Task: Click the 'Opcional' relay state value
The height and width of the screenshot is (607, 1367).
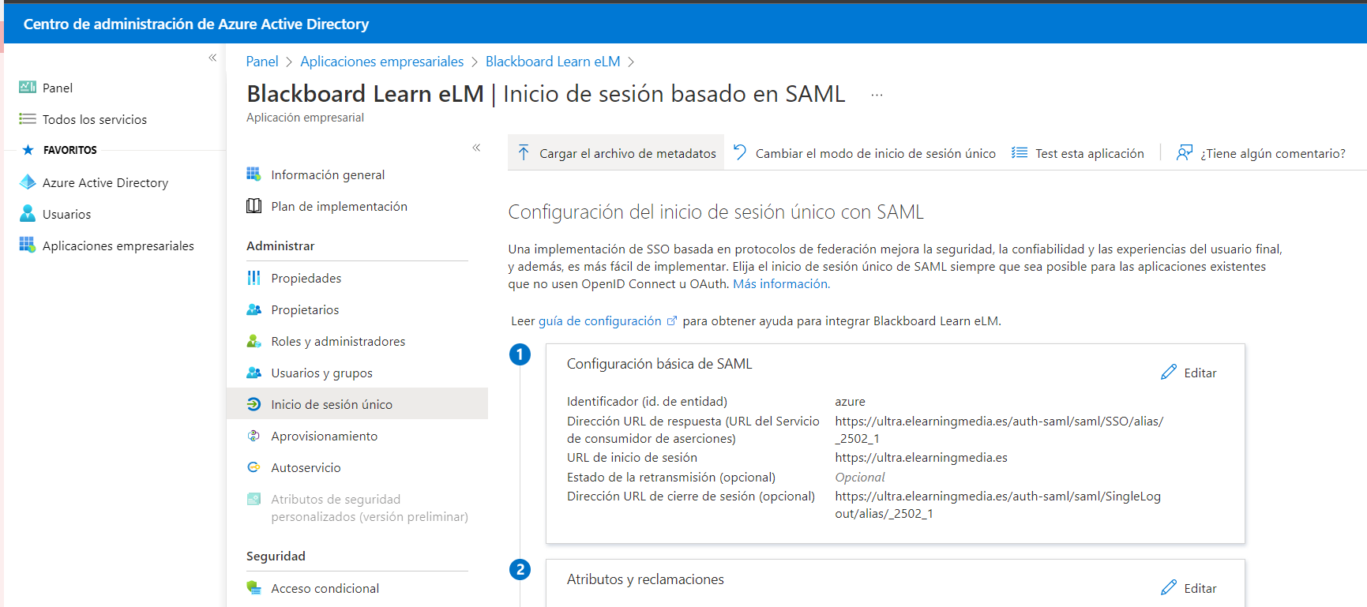Action: tap(860, 478)
